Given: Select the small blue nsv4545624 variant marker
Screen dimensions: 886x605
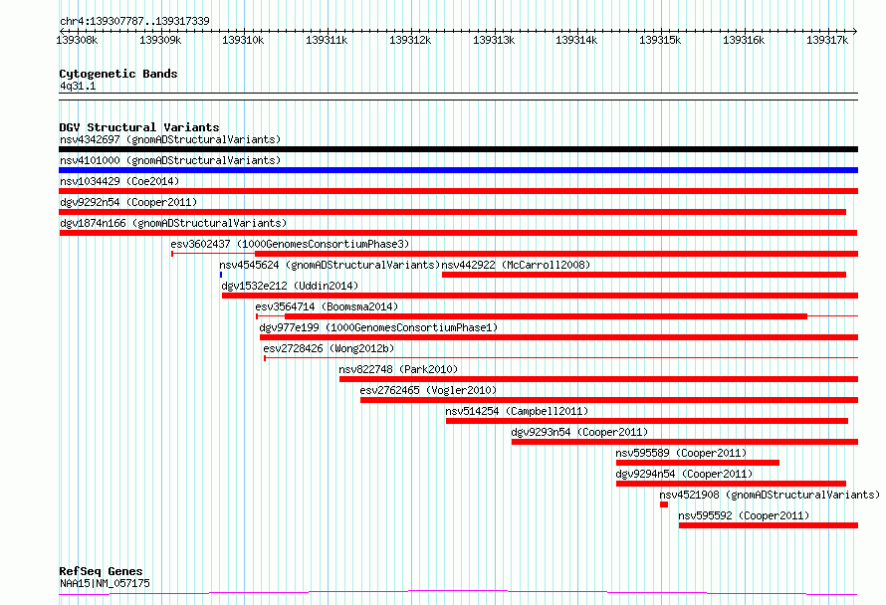Looking at the screenshot, I should tap(221, 275).
